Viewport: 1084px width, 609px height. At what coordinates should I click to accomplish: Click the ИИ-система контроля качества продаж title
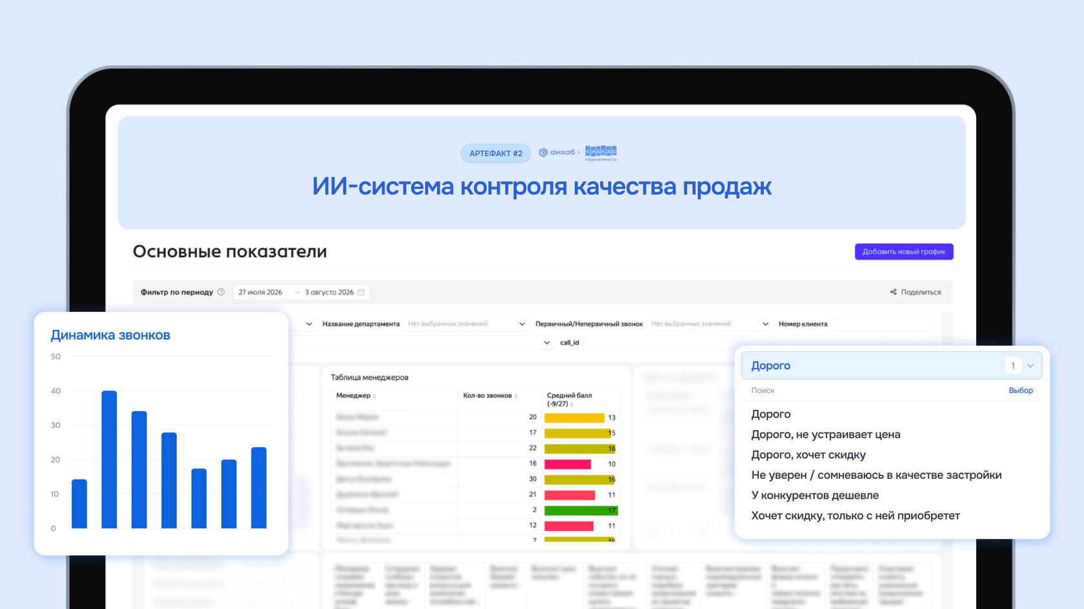click(542, 187)
